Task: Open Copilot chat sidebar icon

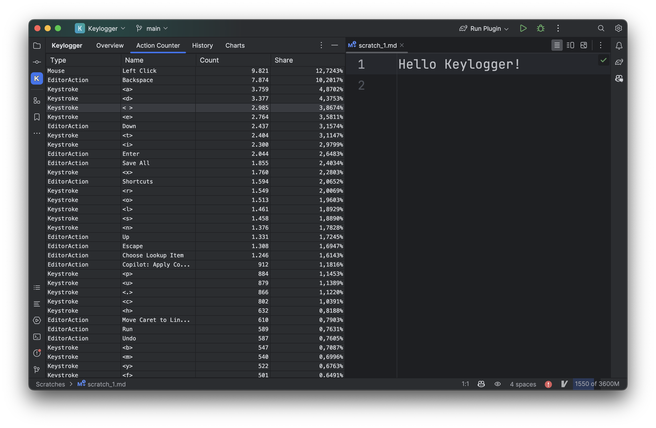Action: pos(619,78)
